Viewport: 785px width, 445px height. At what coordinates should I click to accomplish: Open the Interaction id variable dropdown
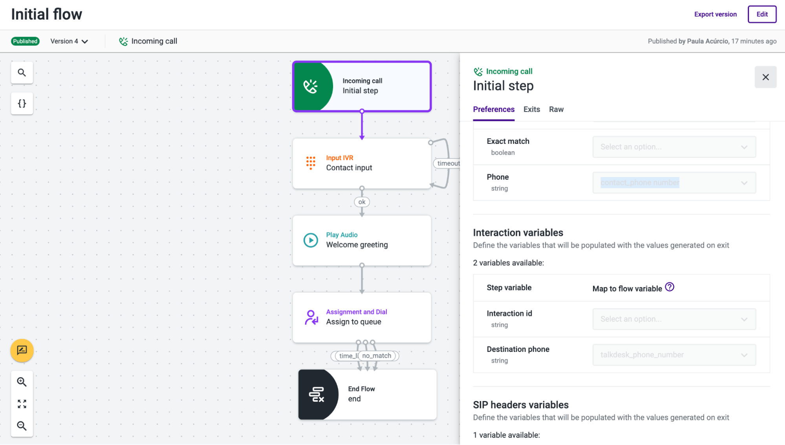[x=674, y=319]
